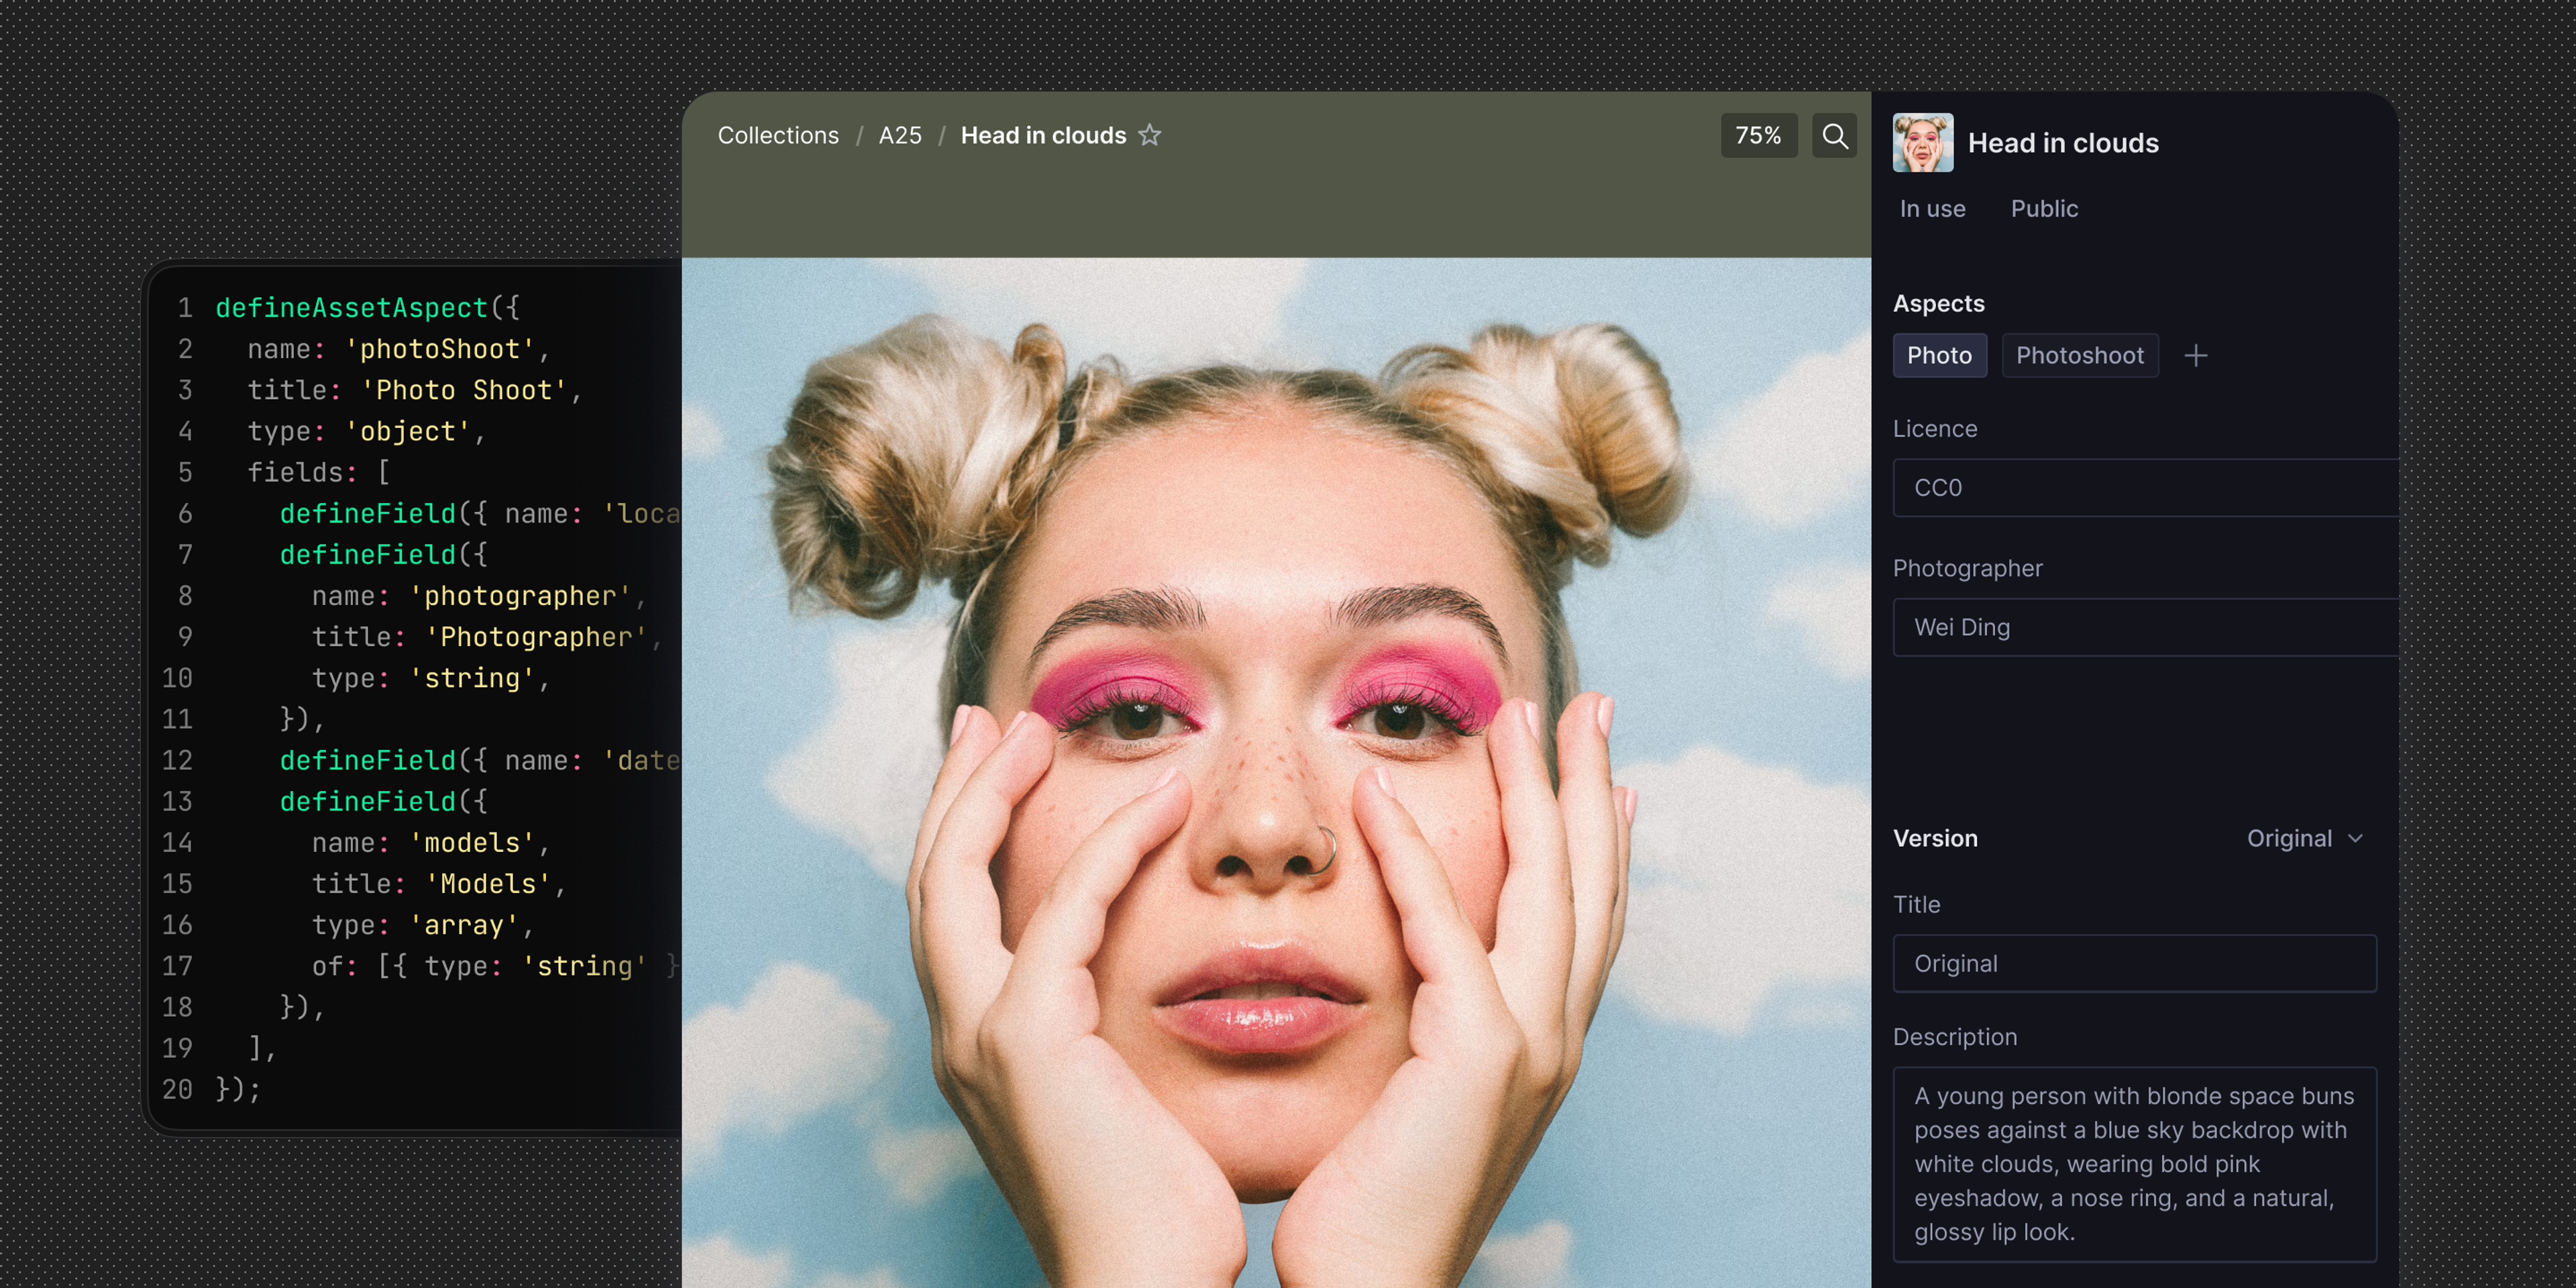Click into the Title Original field
The height and width of the screenshot is (1288, 2576).
pyautogui.click(x=2134, y=963)
